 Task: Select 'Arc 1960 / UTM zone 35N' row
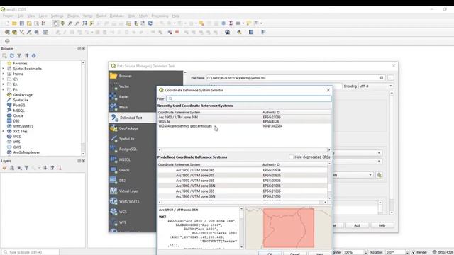[243, 186]
